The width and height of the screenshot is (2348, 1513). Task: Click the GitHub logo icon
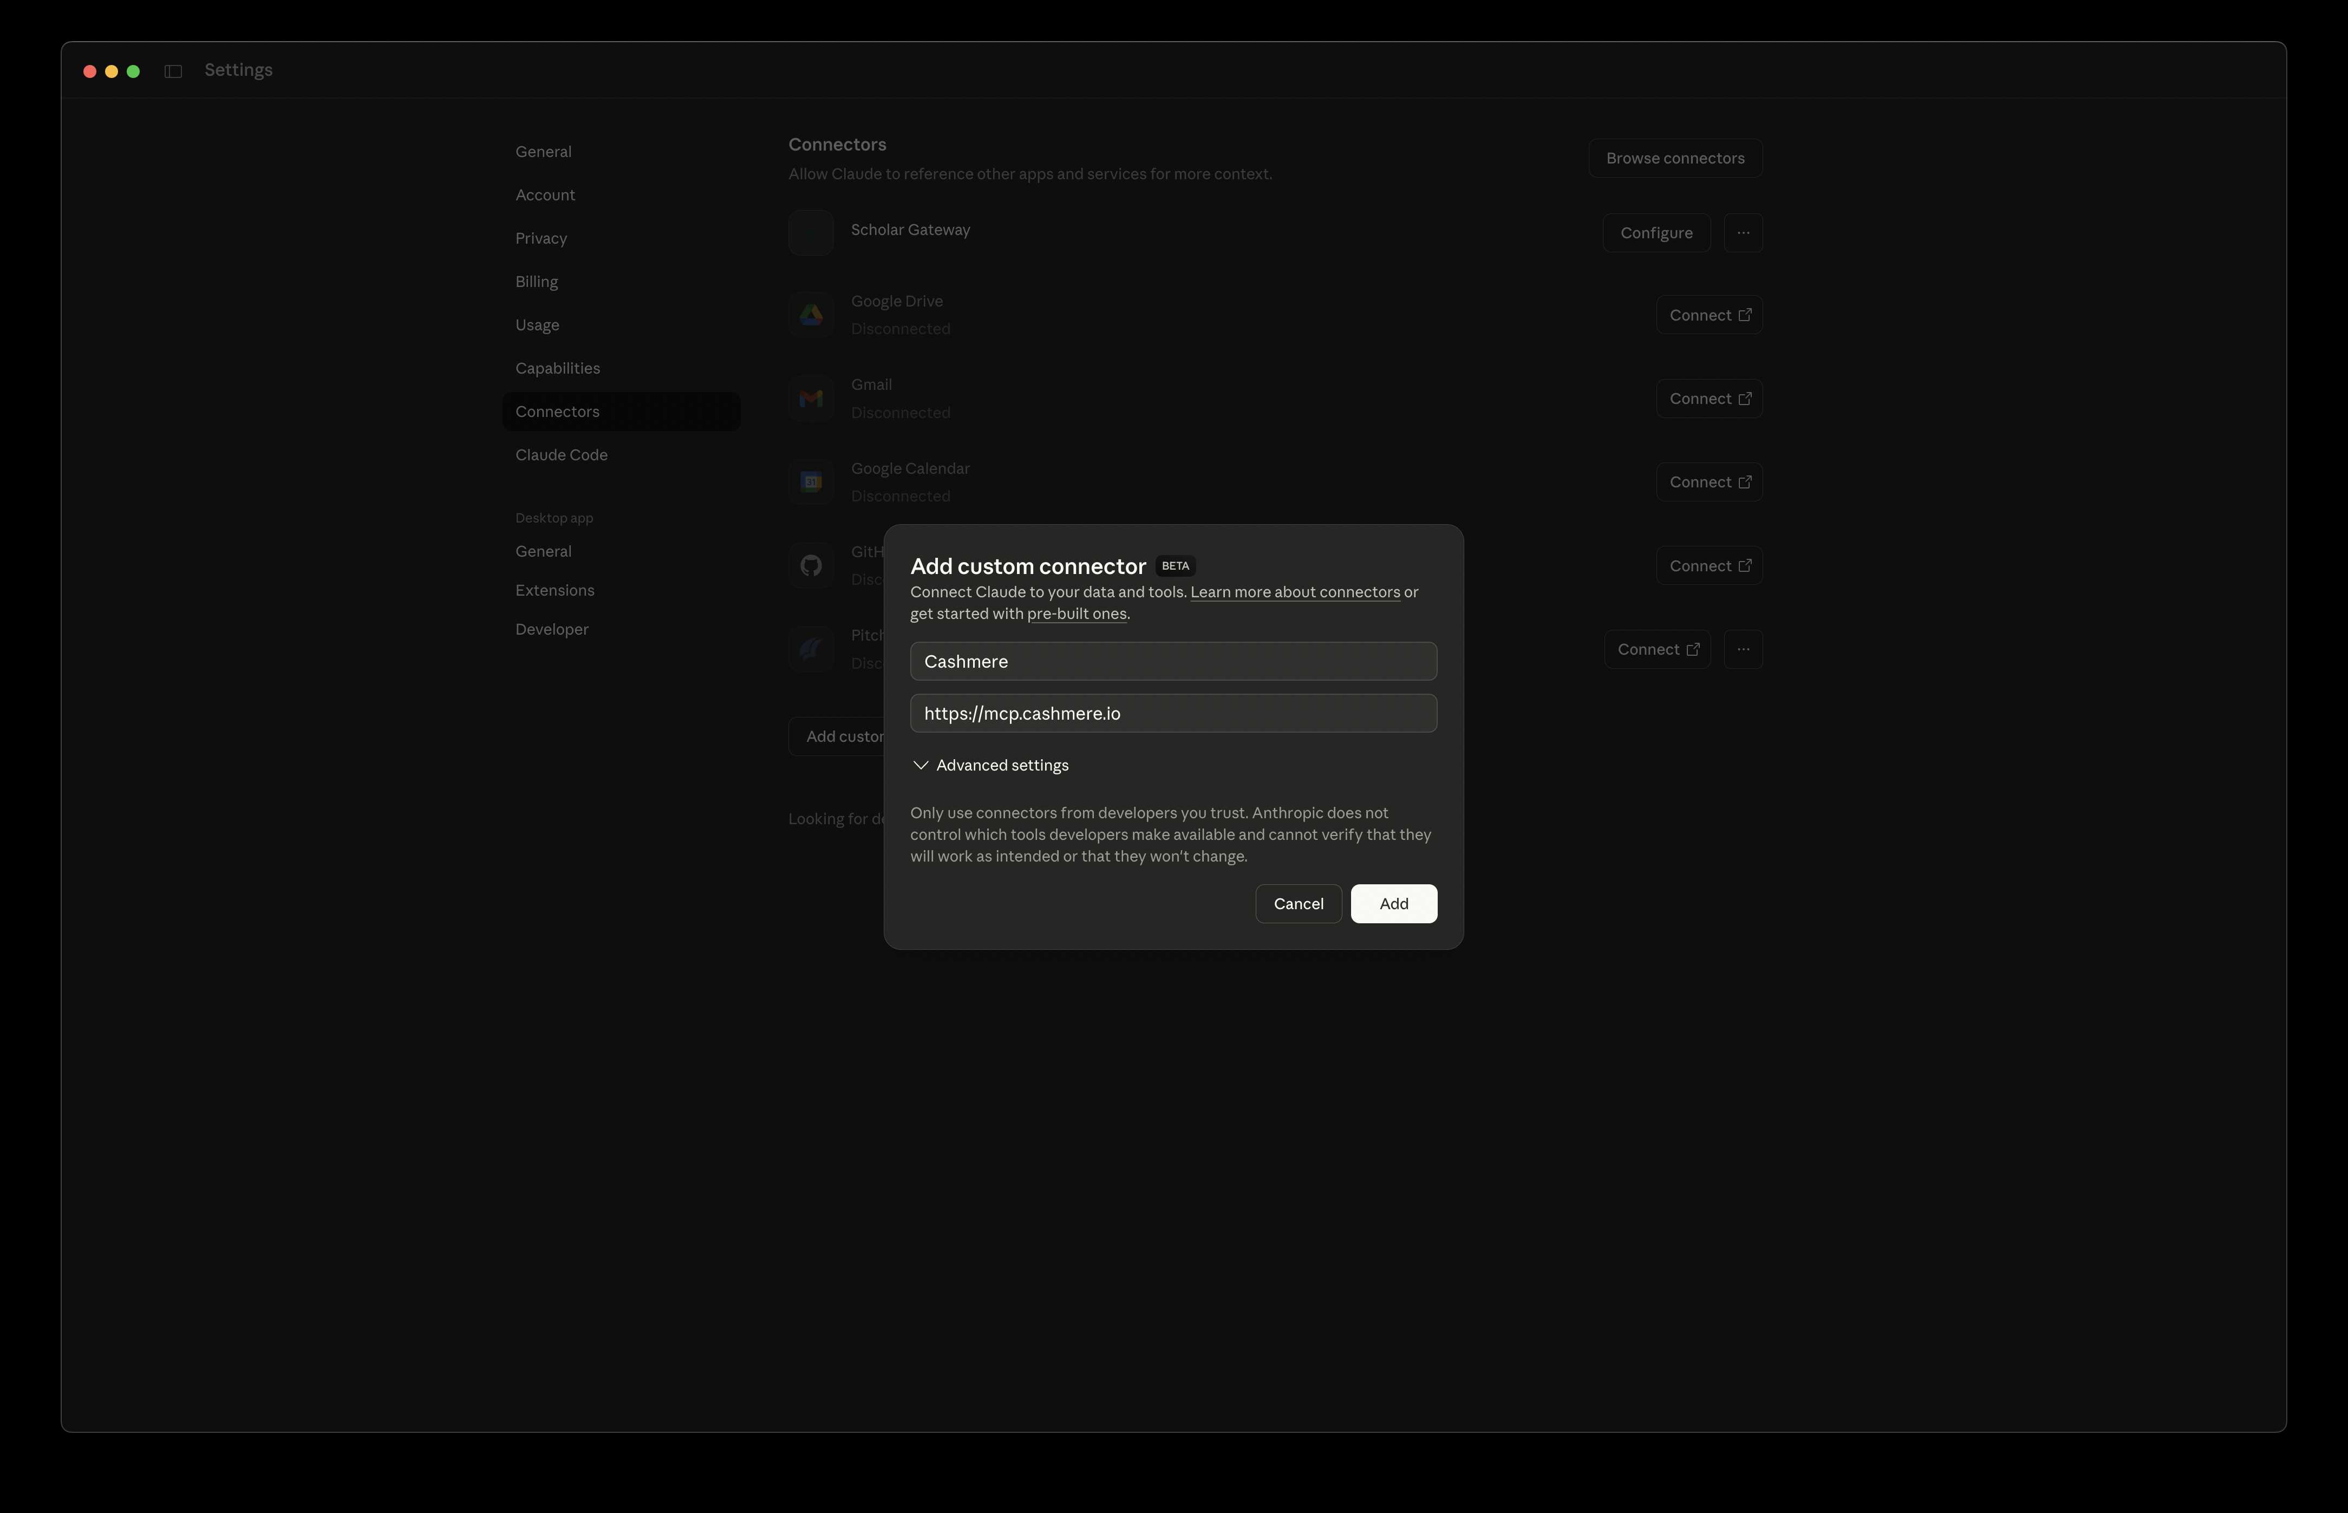coord(811,566)
